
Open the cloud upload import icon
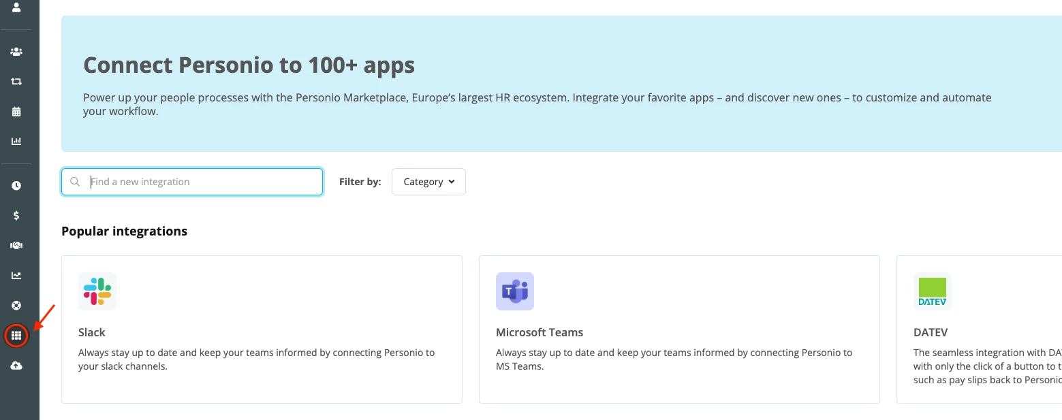pos(16,366)
